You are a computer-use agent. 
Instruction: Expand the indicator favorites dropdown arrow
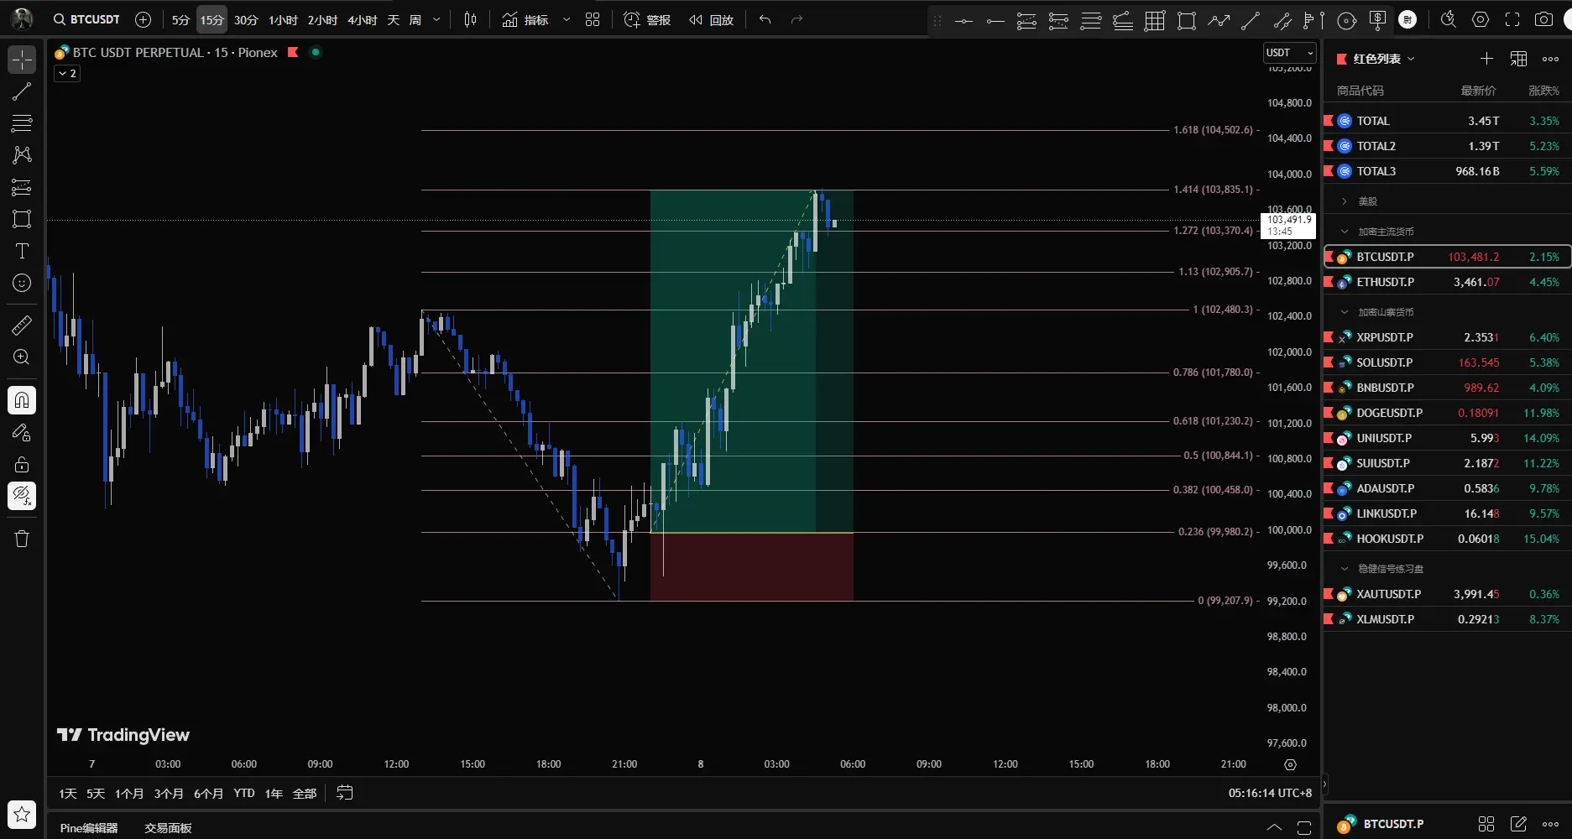[567, 19]
